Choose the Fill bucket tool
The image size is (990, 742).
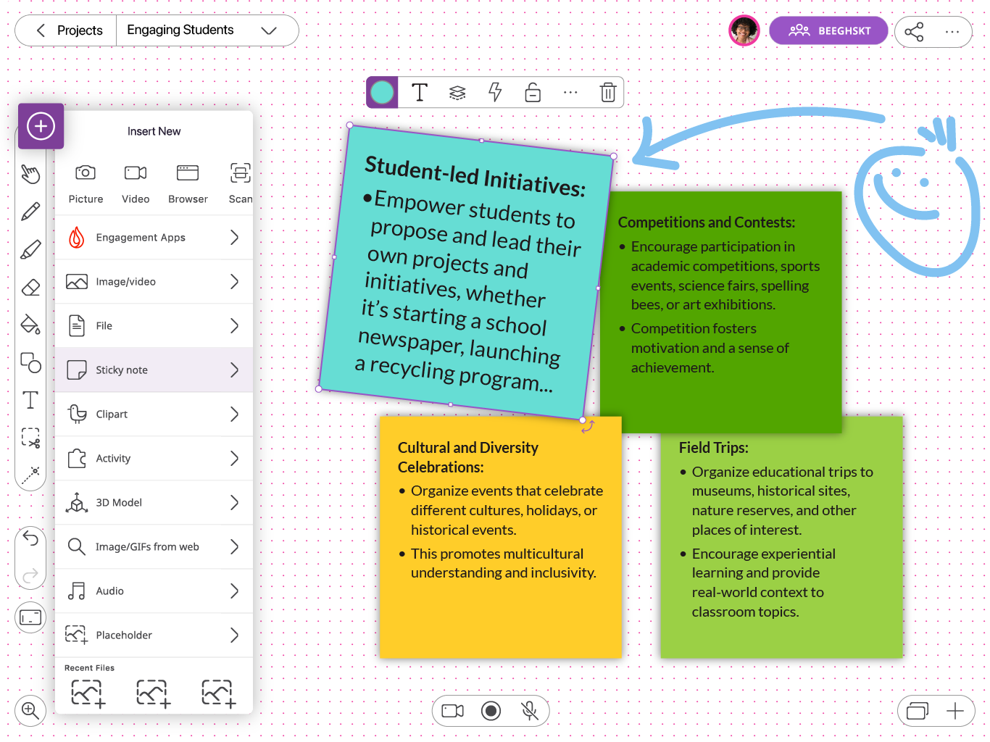point(30,325)
